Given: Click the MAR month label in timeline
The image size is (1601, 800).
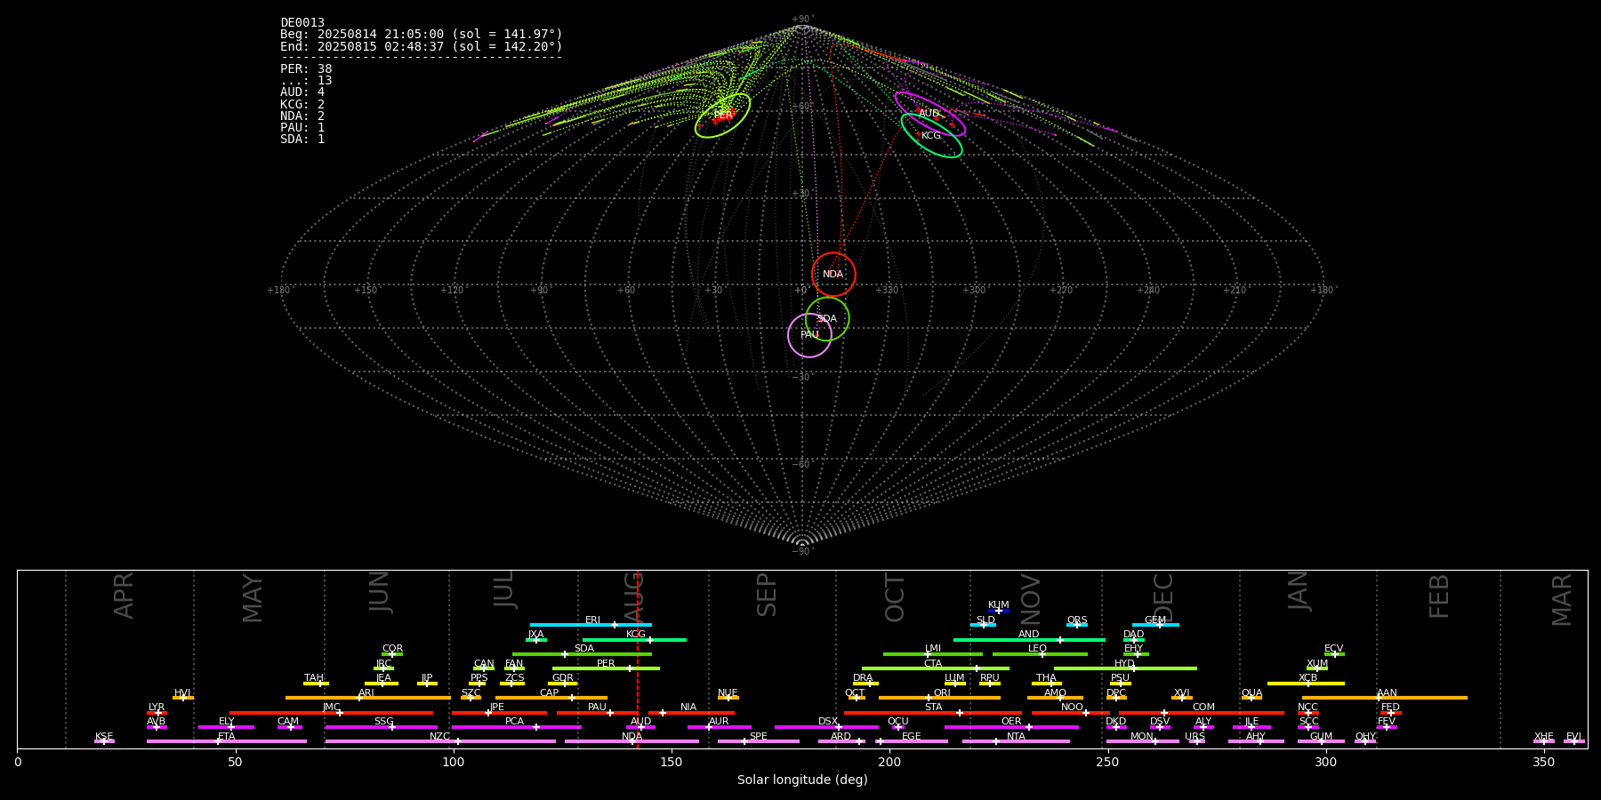Looking at the screenshot, I should point(1562,600).
